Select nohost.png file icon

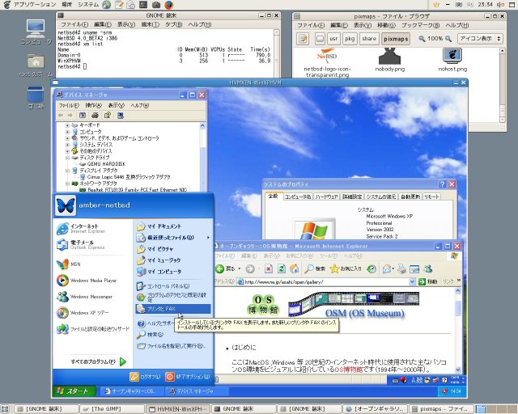pyautogui.click(x=452, y=60)
